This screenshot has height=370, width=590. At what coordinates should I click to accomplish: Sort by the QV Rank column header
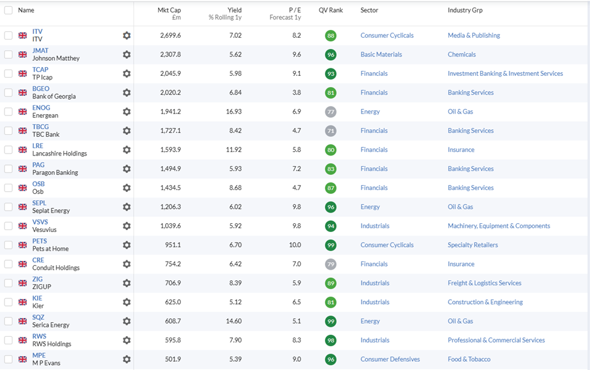331,10
